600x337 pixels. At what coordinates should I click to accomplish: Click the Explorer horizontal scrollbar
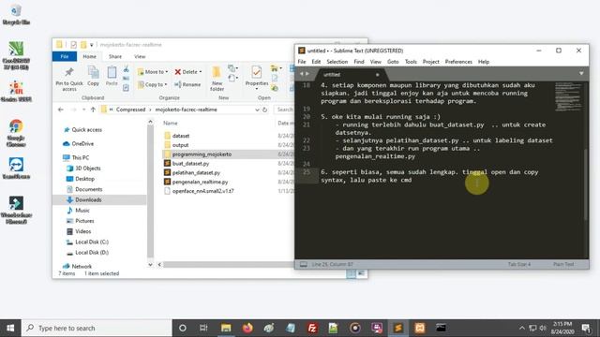click(228, 264)
